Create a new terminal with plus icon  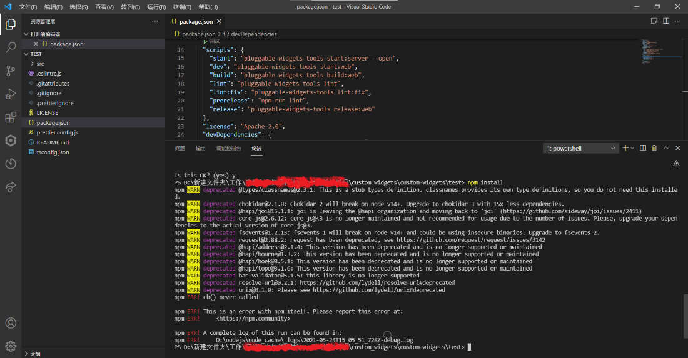pyautogui.click(x=625, y=148)
